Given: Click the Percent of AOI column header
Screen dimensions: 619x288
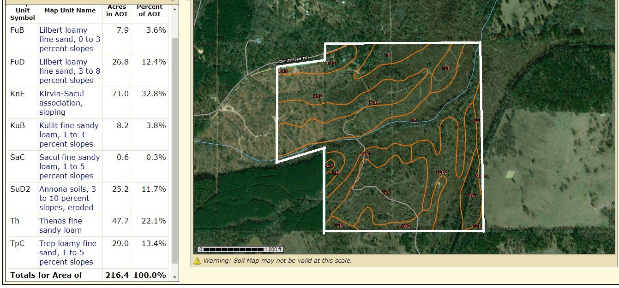Looking at the screenshot, I should [150, 11].
